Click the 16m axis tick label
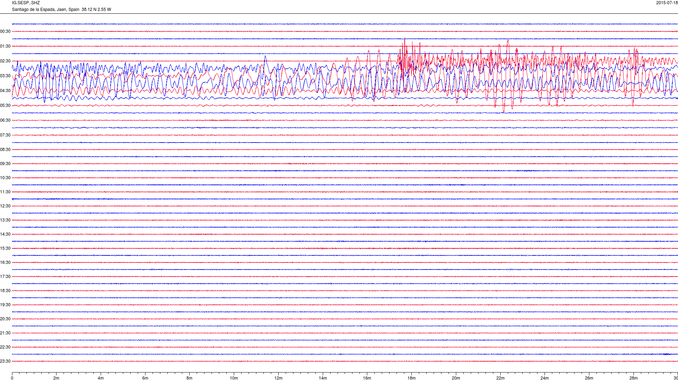The width and height of the screenshot is (678, 381). (x=367, y=378)
